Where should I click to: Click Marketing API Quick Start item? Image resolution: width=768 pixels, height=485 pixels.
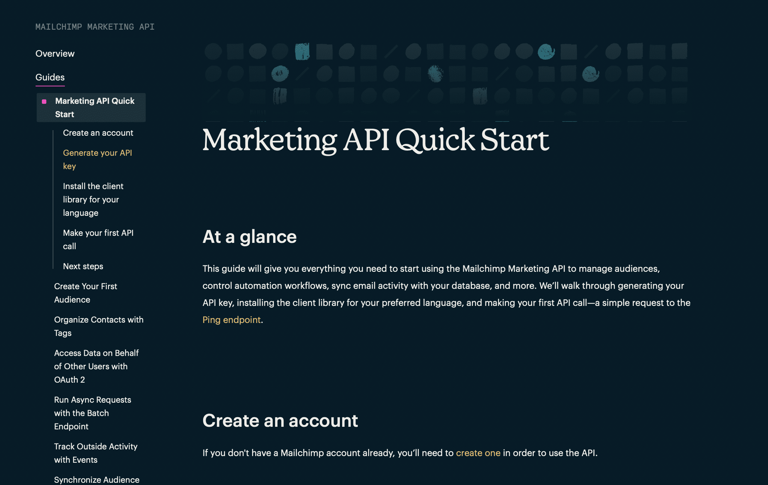point(91,107)
